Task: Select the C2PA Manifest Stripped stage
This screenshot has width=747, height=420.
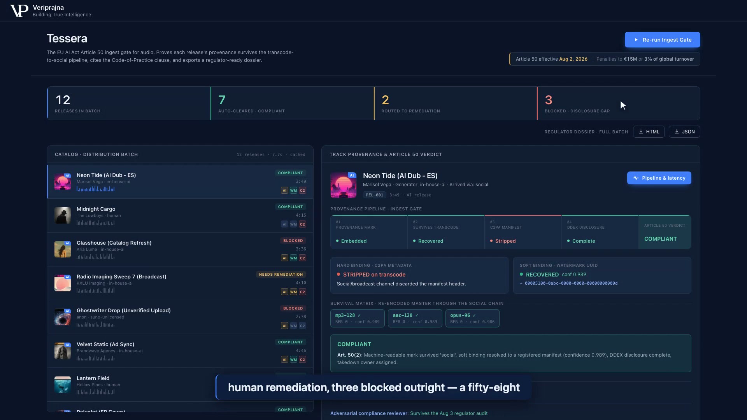Action: [523, 232]
